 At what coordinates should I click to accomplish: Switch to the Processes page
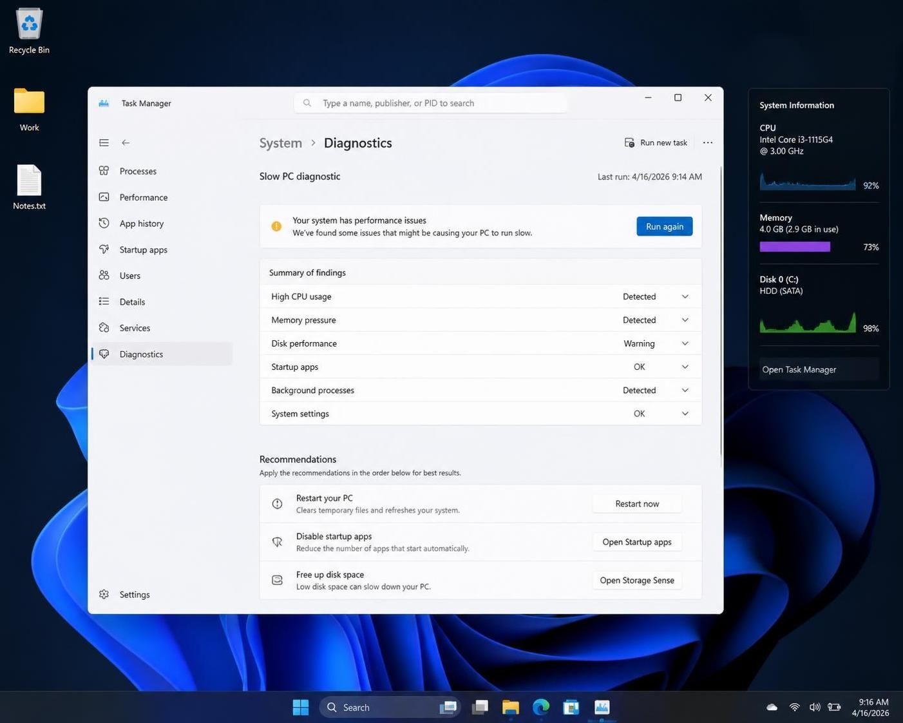click(x=162, y=171)
